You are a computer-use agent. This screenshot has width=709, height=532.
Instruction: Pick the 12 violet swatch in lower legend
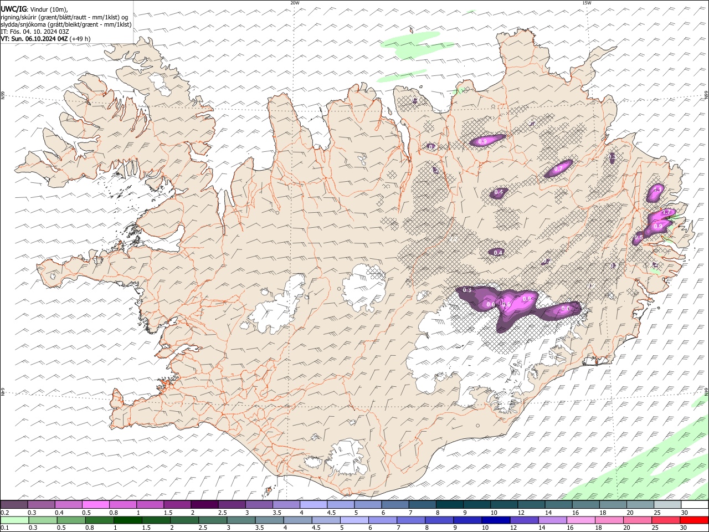(x=524, y=520)
